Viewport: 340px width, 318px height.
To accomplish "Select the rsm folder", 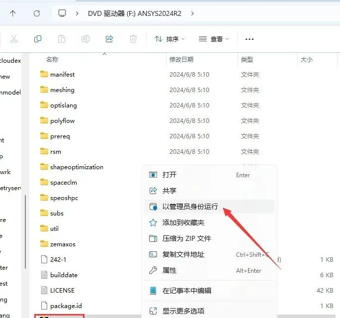I will (51, 151).
